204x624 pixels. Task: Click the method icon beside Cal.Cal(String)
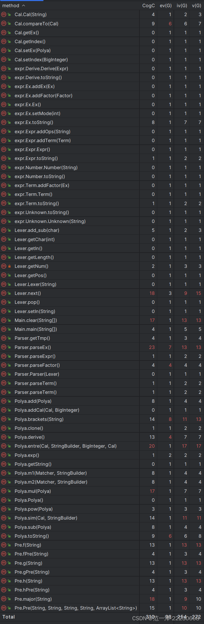tap(4, 14)
